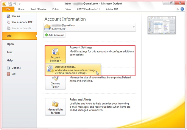Click the Account Settings heading text
Screen dimensions: 187x130
coord(81,47)
